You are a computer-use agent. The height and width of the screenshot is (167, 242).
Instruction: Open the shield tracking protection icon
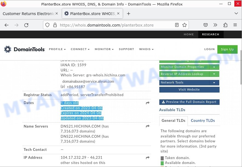tap(47, 25)
